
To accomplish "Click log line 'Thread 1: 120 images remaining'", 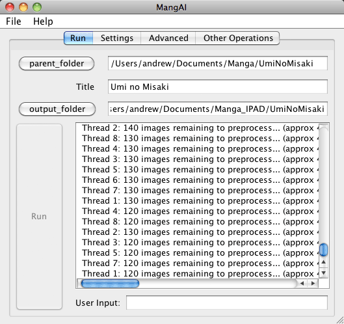I will click(200, 273).
